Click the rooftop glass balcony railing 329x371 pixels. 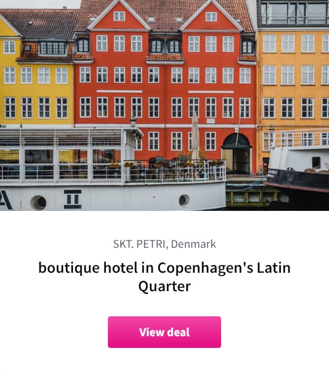point(294,20)
